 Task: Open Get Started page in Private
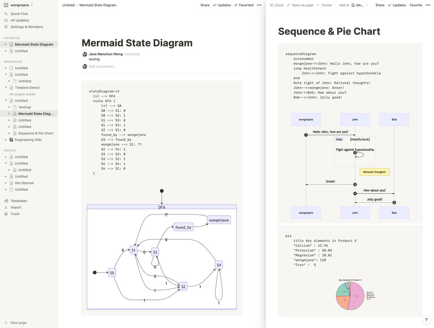[24, 183]
